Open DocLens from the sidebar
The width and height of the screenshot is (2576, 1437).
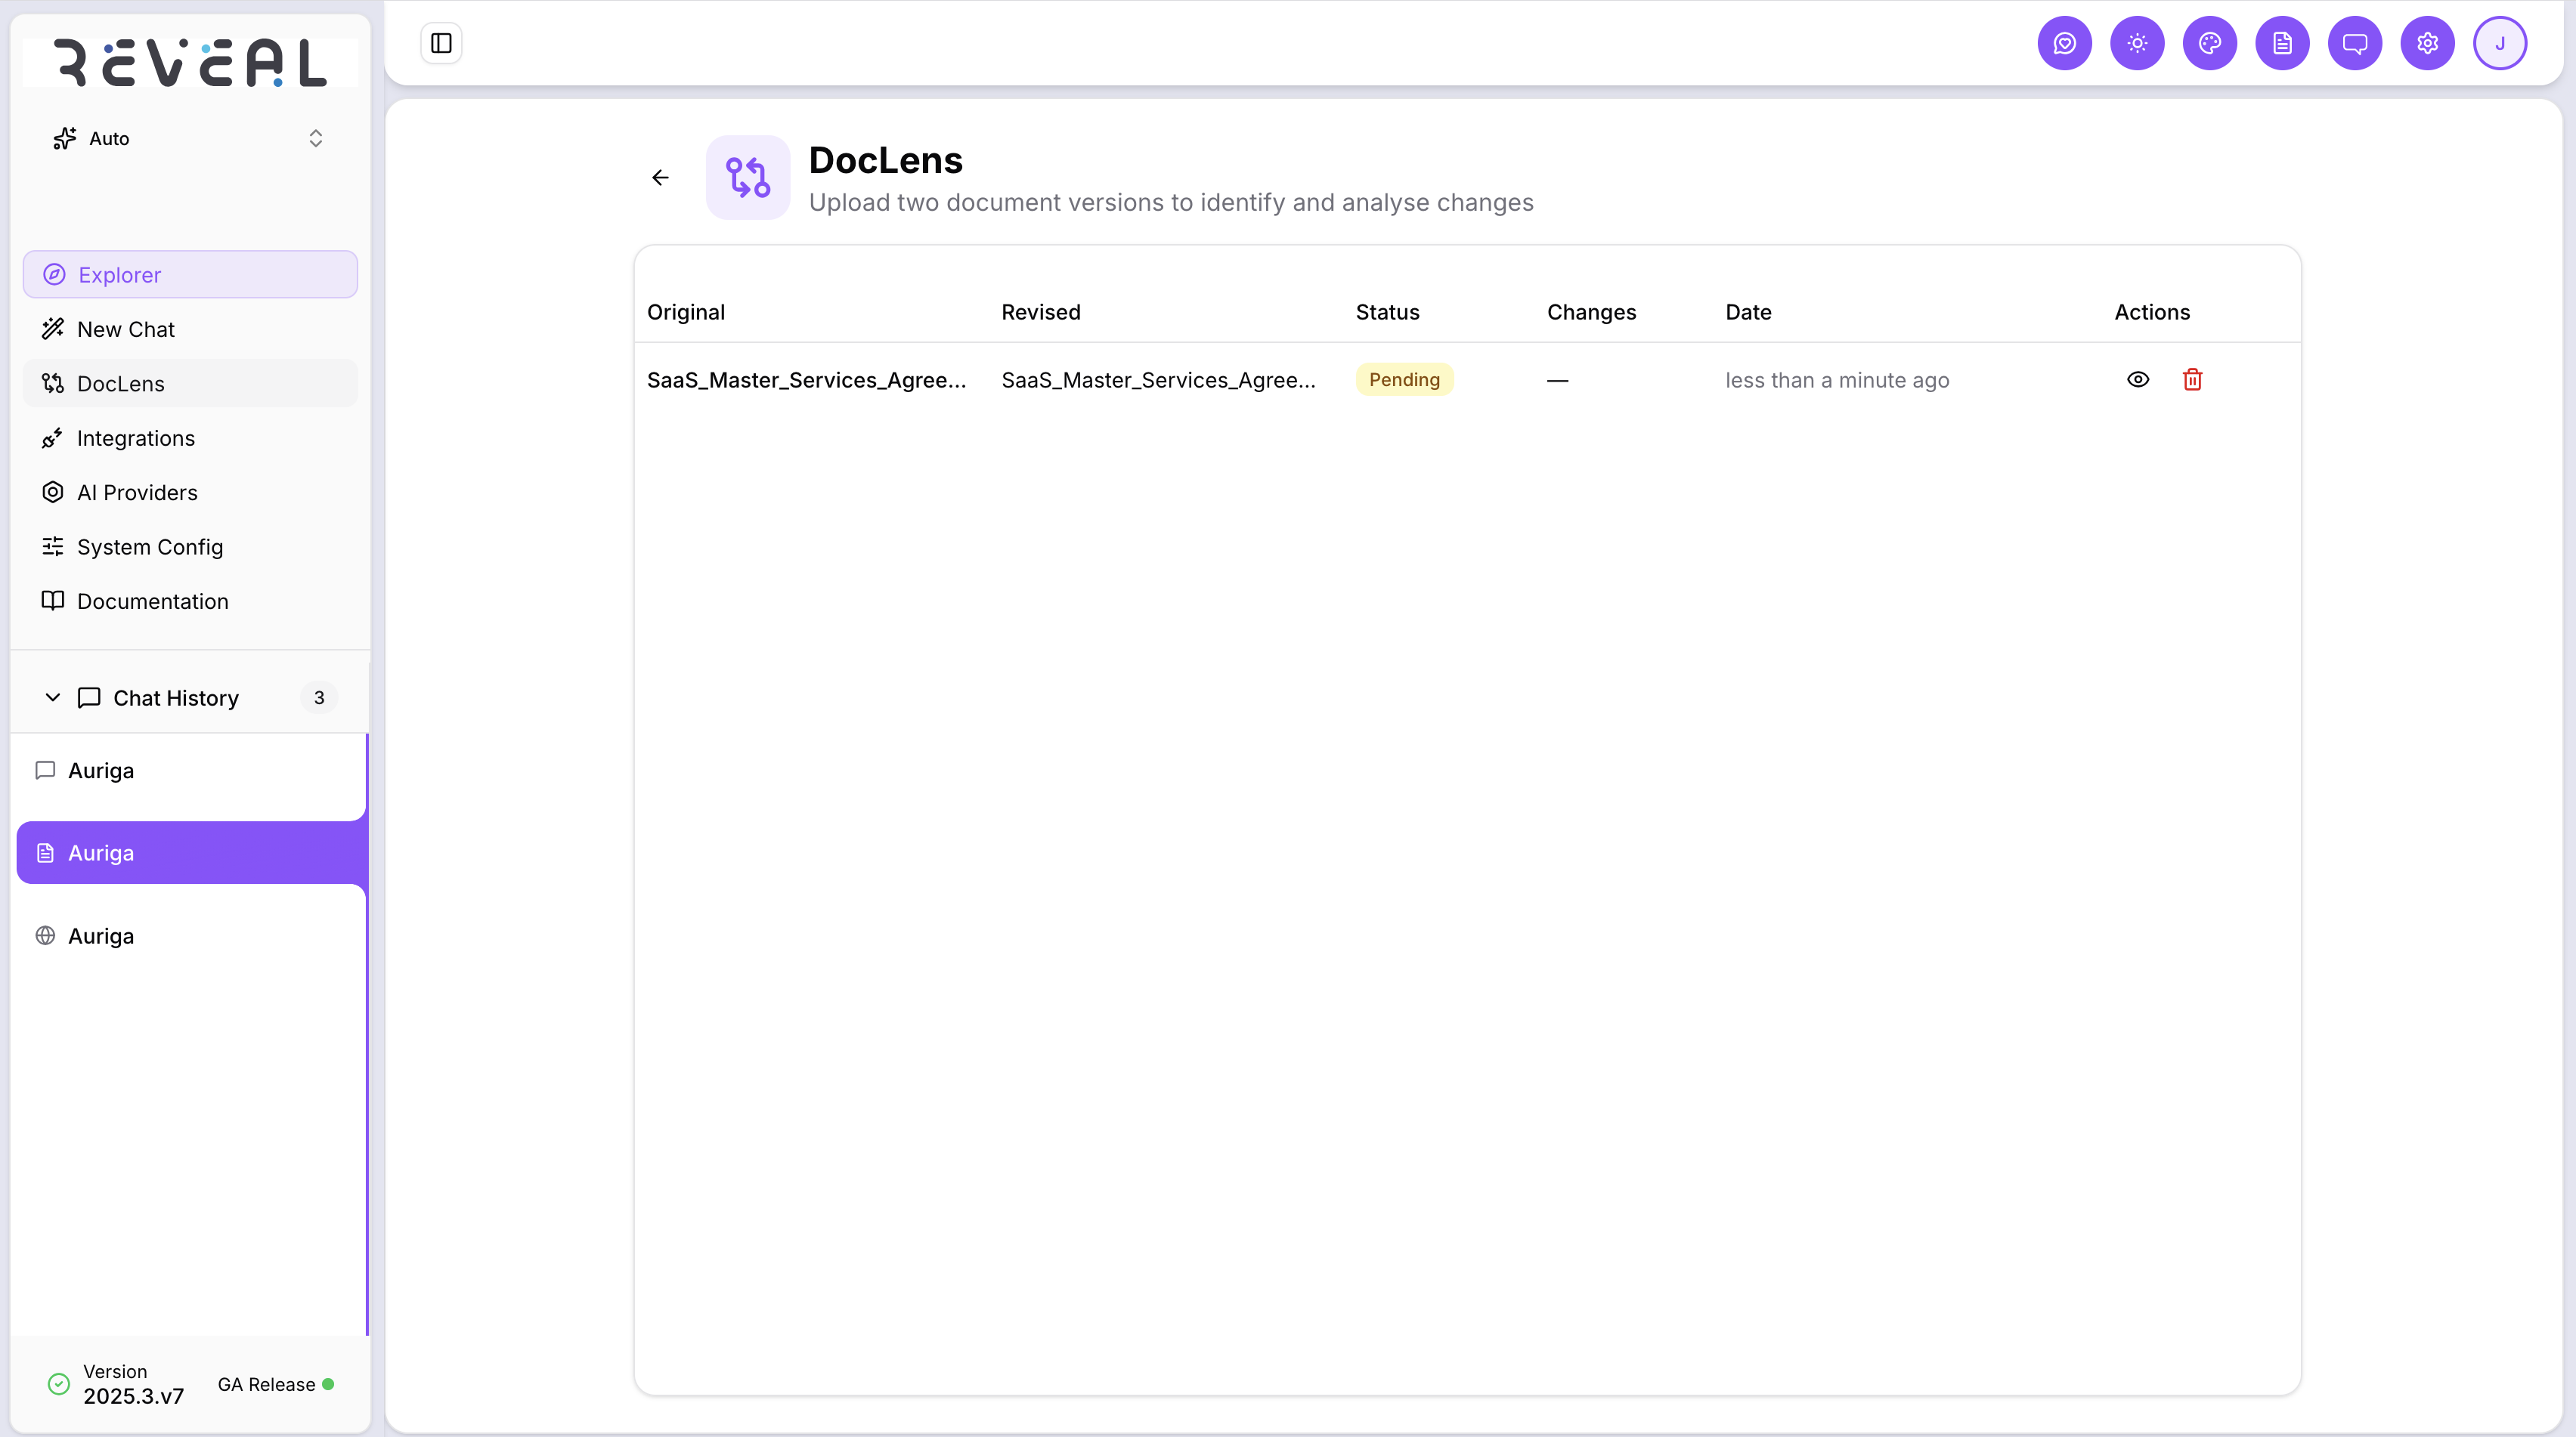tap(190, 384)
